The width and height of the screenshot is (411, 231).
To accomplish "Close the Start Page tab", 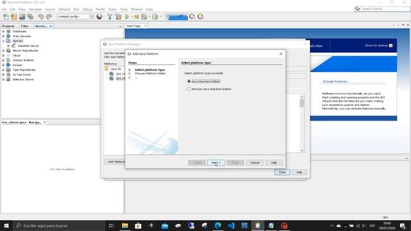I will (x=146, y=26).
